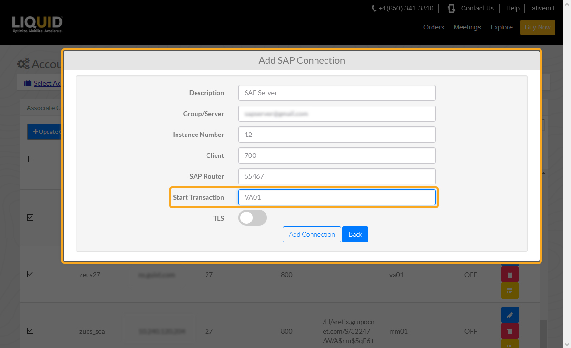Toggle the TLS switch
The image size is (571, 348).
pyautogui.click(x=253, y=218)
